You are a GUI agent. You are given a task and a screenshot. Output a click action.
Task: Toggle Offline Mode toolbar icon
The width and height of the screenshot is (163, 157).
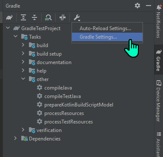coord(63,17)
